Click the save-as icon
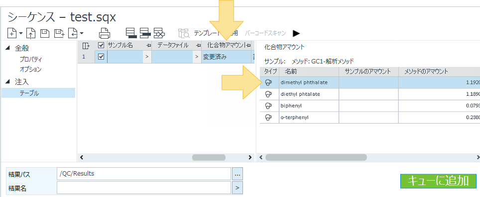This screenshot has height=197, width=480. coord(59,33)
